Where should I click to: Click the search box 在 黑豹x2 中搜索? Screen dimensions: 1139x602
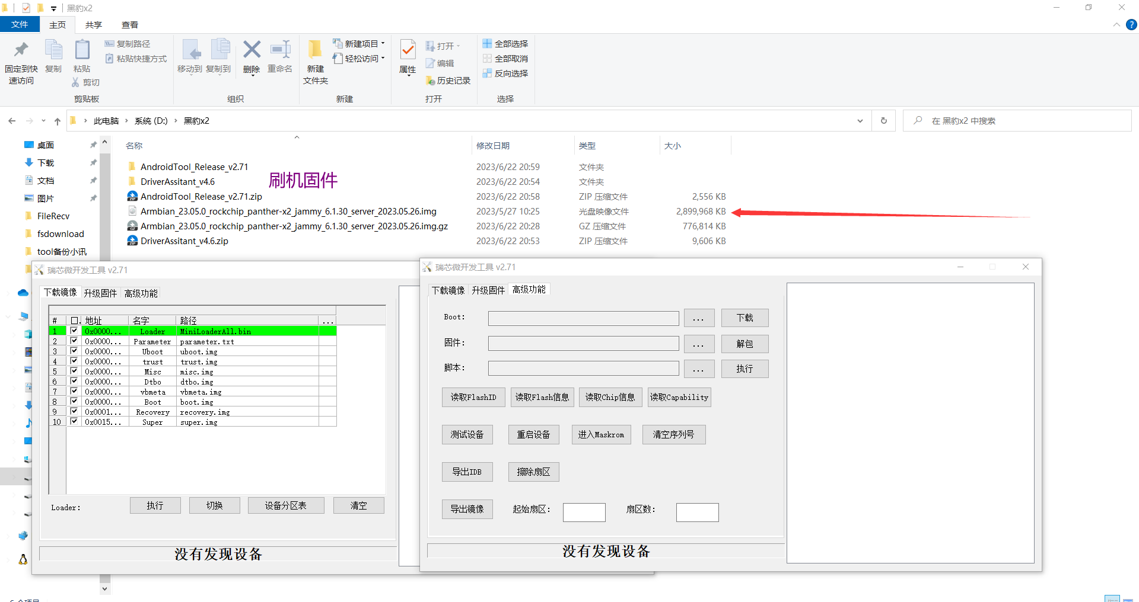(1017, 121)
